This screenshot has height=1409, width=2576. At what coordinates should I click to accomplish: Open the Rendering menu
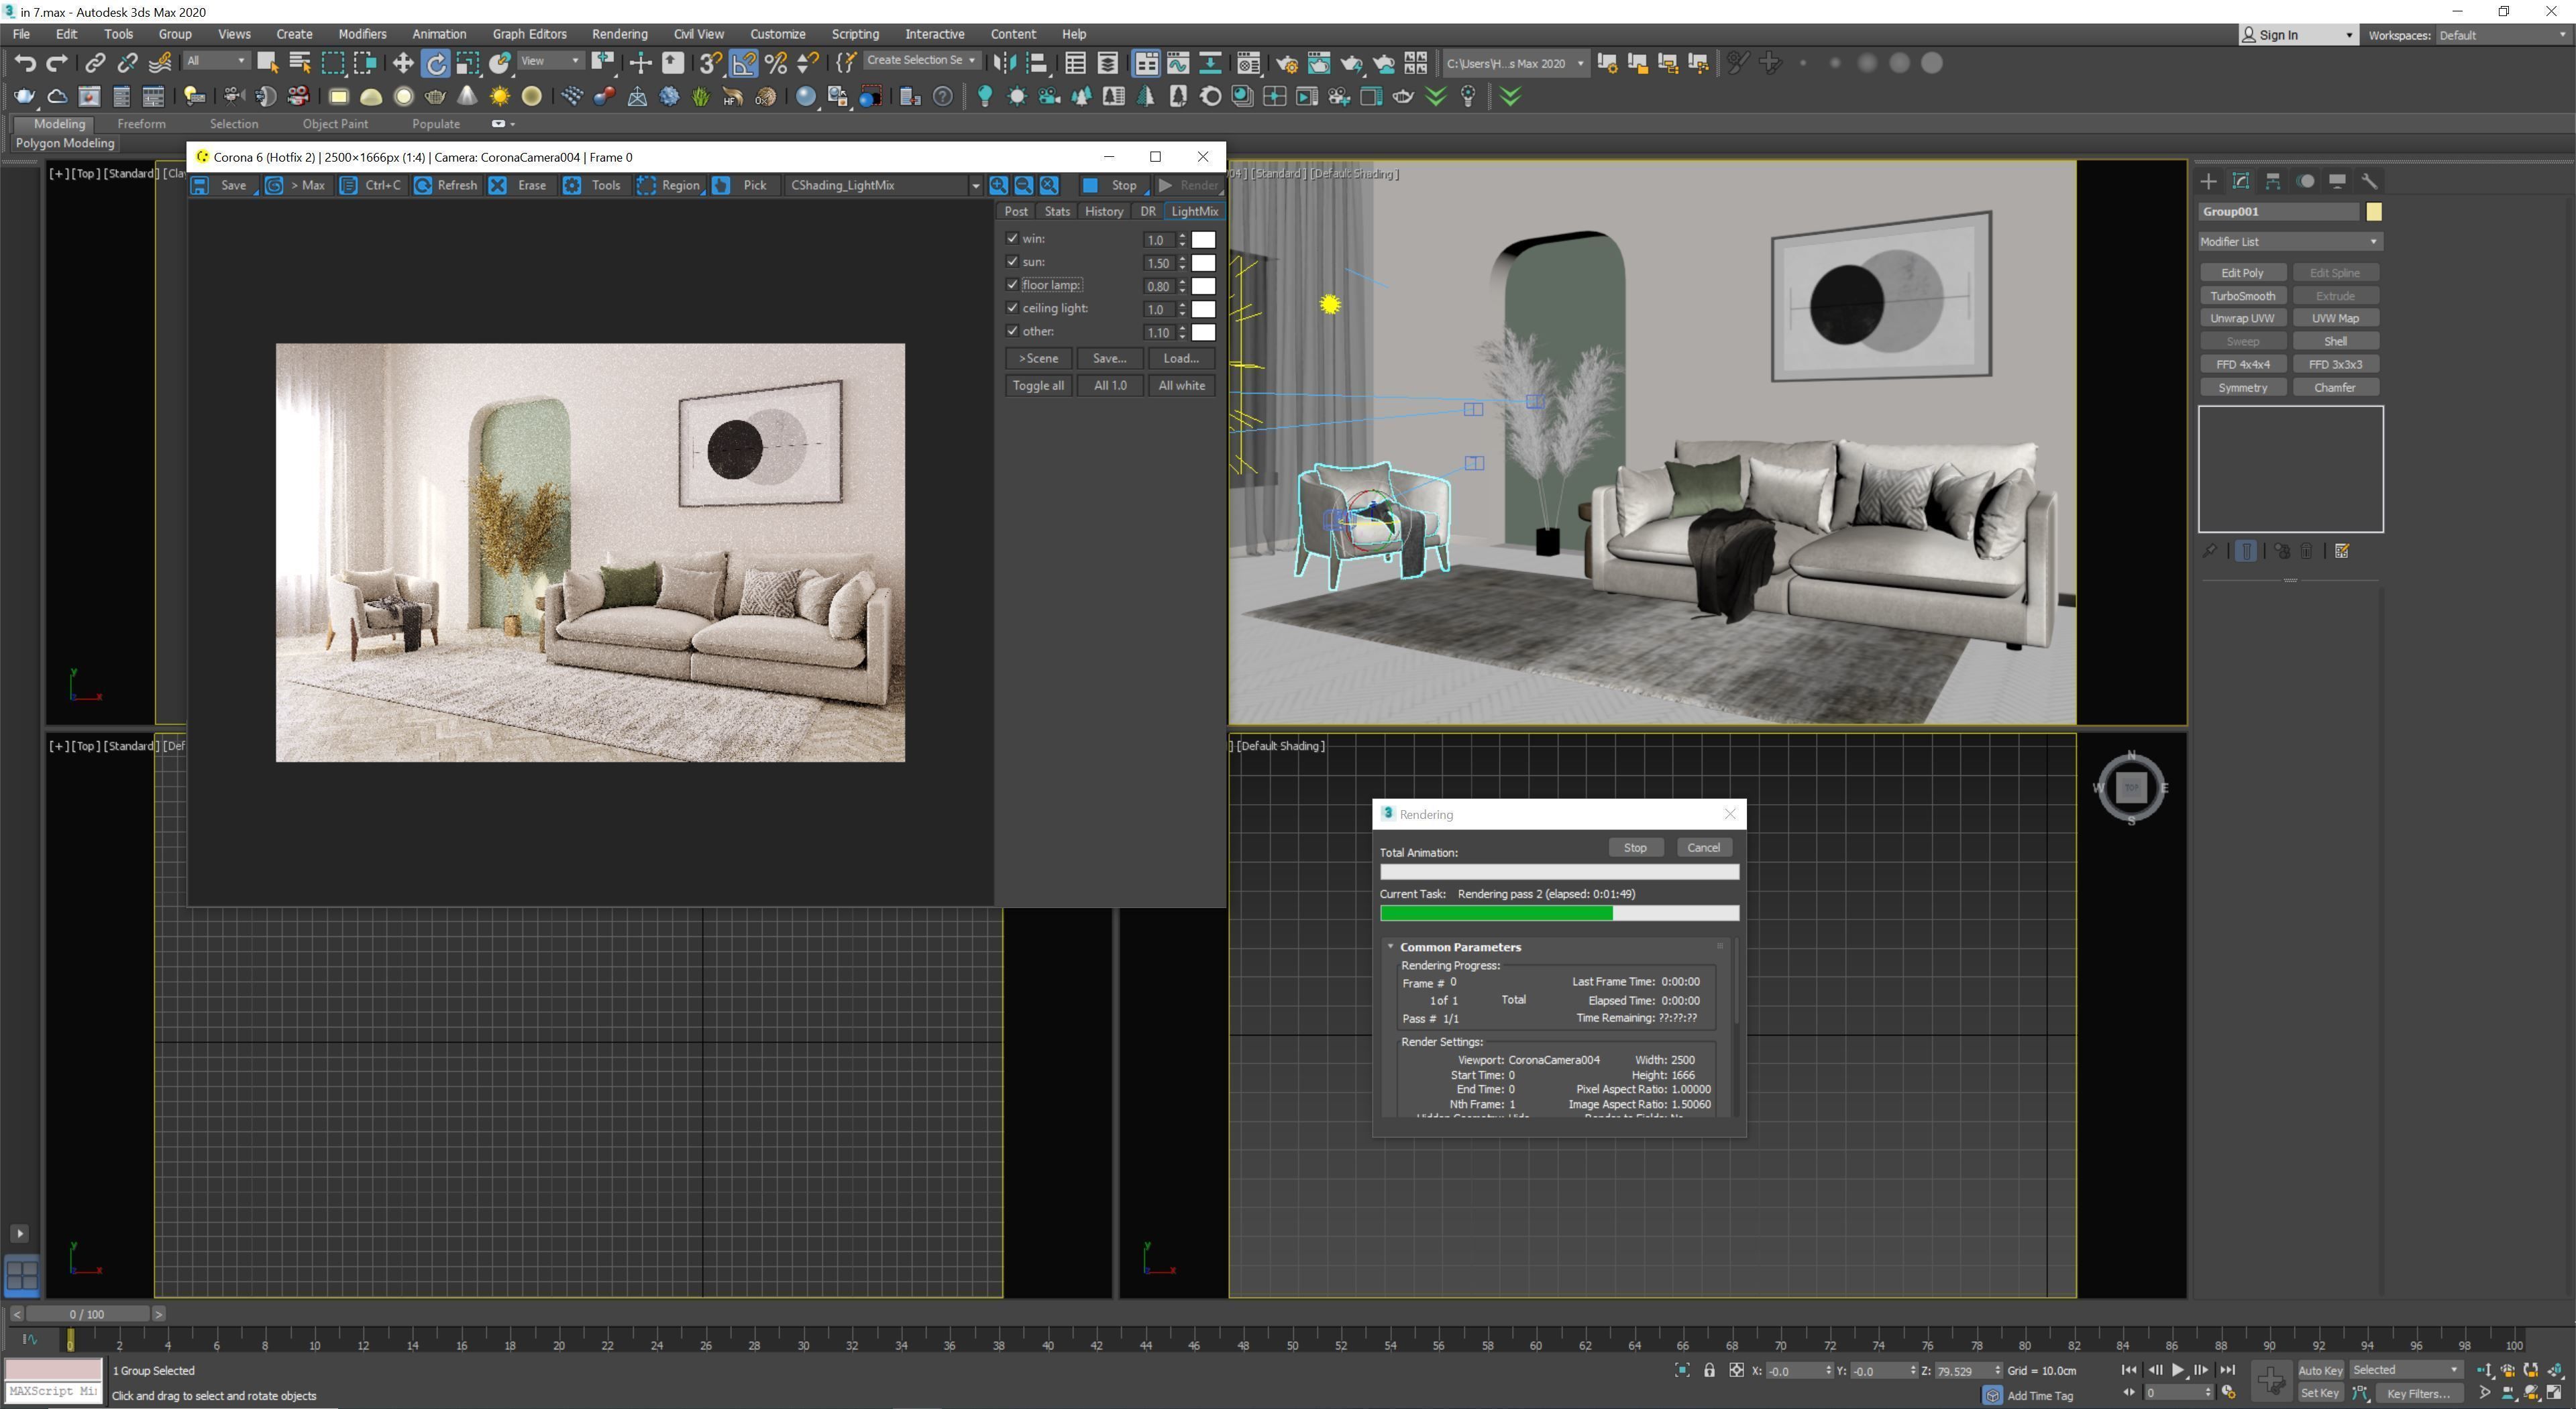tap(619, 34)
